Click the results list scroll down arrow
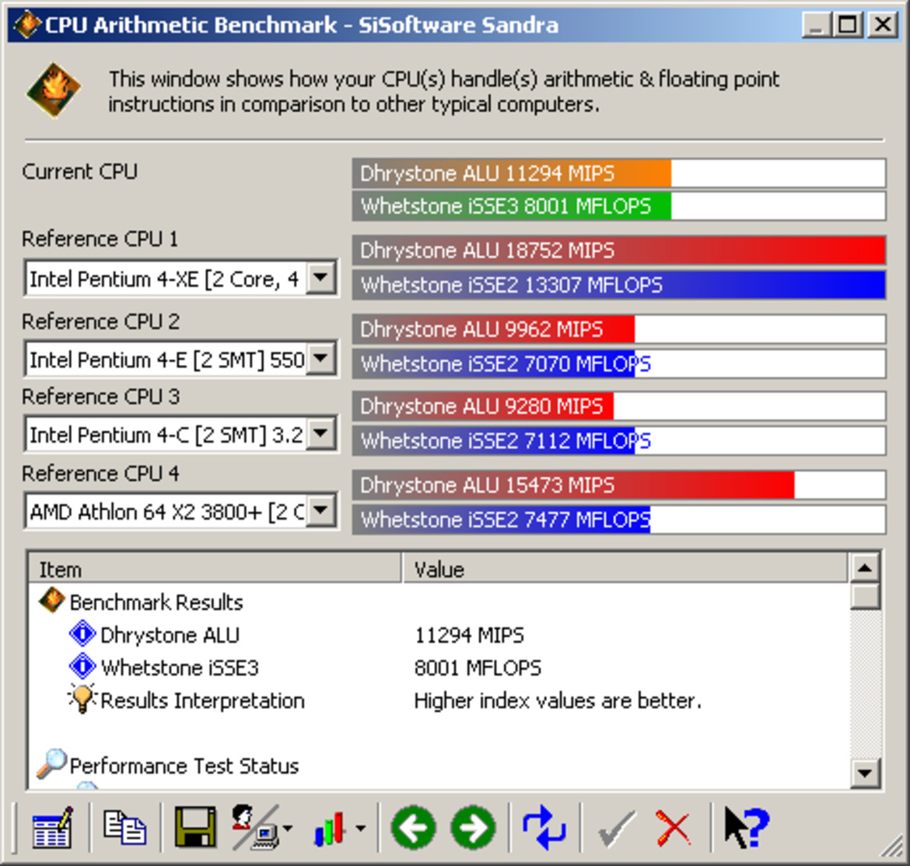 click(x=865, y=773)
